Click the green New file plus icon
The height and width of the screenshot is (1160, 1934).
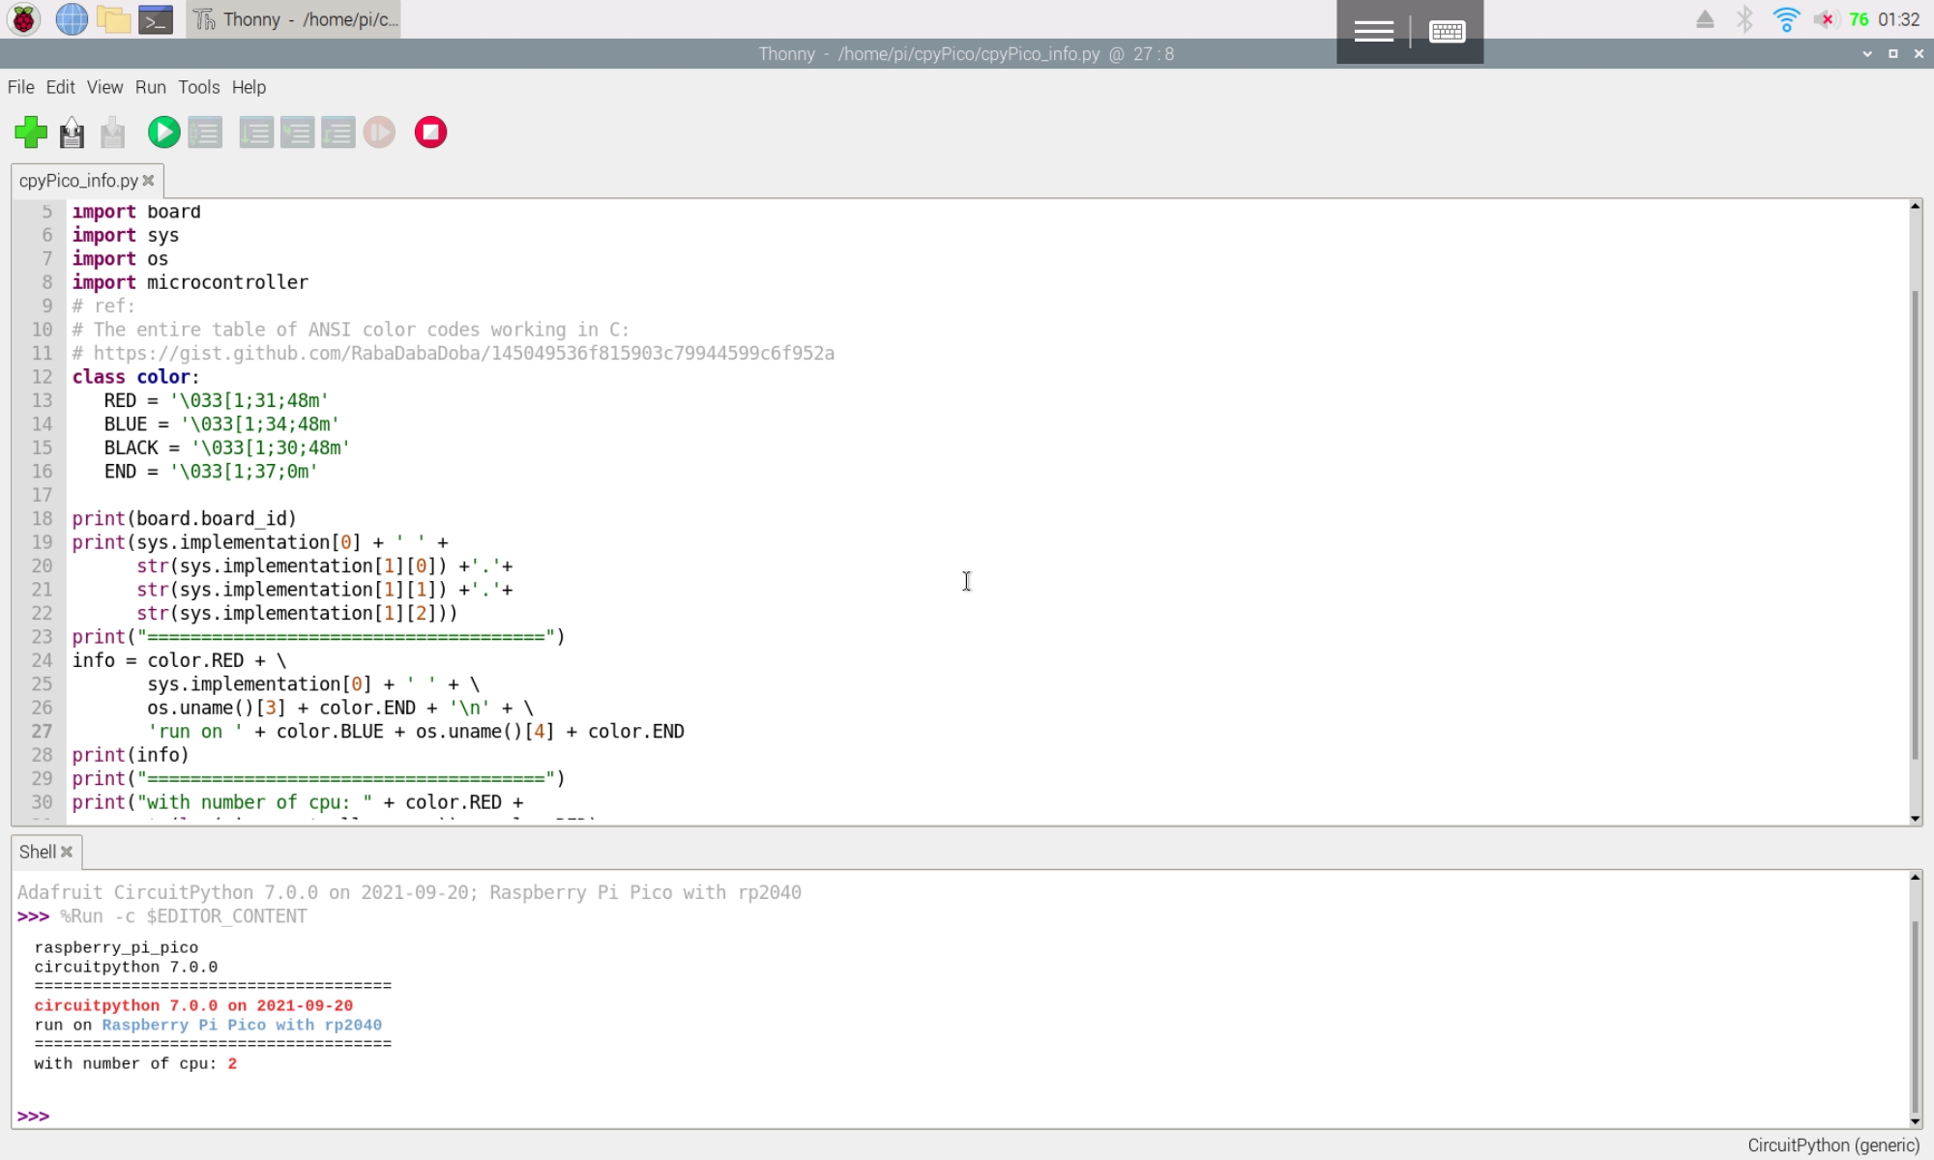tap(31, 132)
